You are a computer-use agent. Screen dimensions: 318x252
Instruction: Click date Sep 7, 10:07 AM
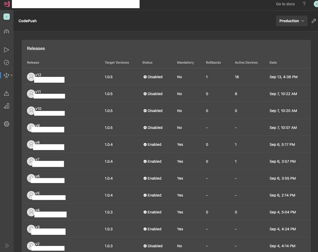tap(283, 128)
